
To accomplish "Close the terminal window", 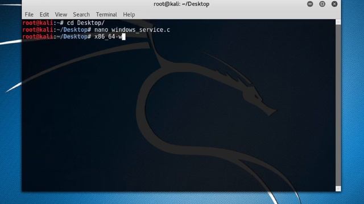I will click(334, 4).
